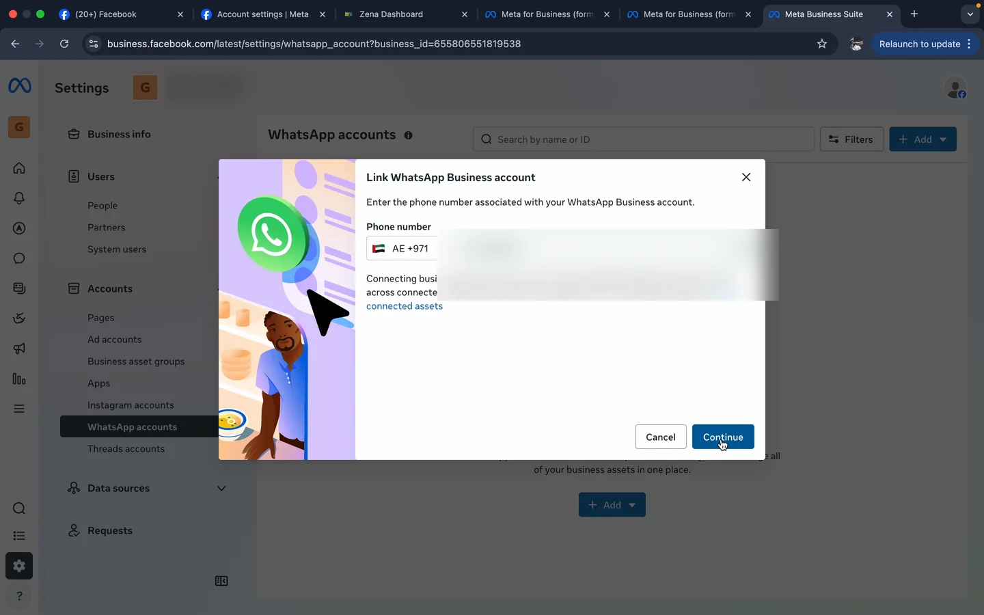984x615 pixels.
Task: Open Chrome profile avatar icon
Action: coord(856,44)
